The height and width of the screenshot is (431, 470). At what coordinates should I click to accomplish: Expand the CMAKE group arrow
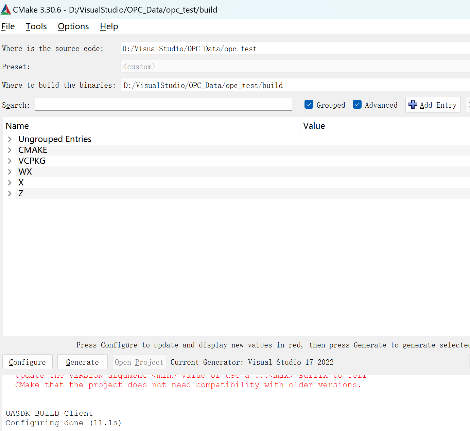[10, 150]
